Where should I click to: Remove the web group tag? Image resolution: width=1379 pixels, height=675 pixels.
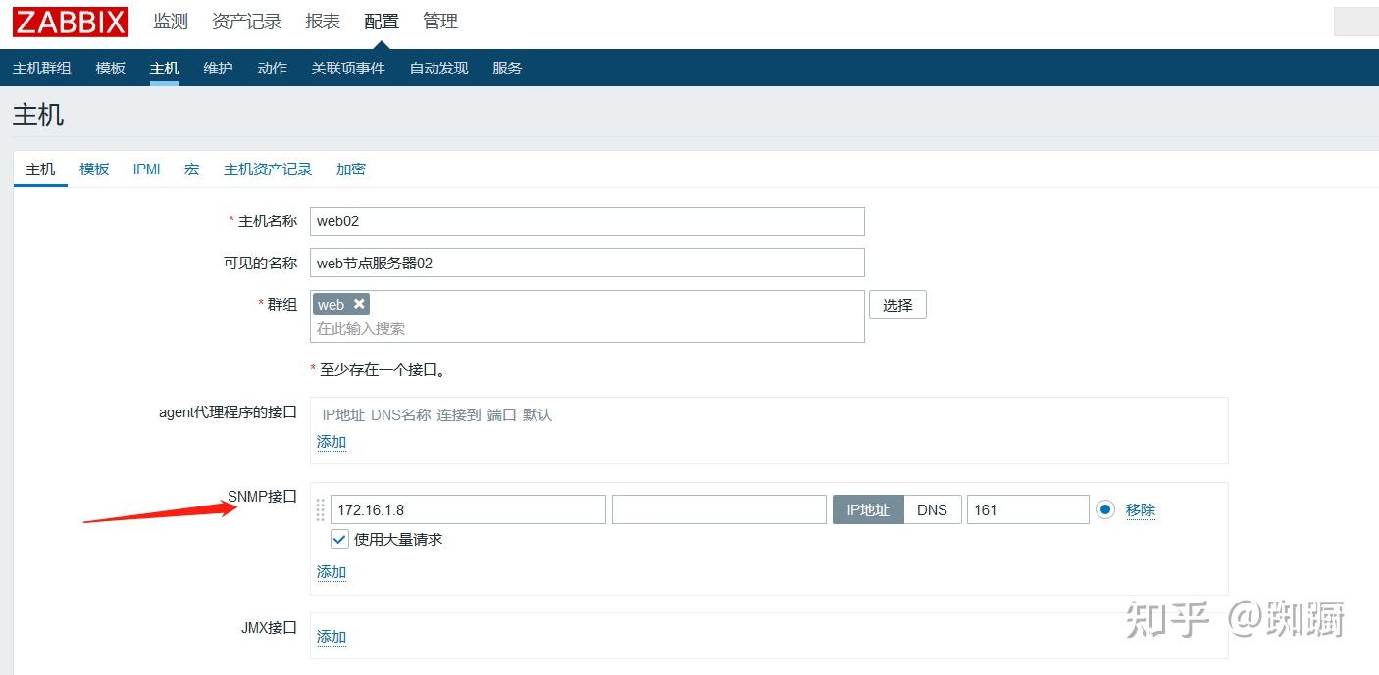point(359,304)
